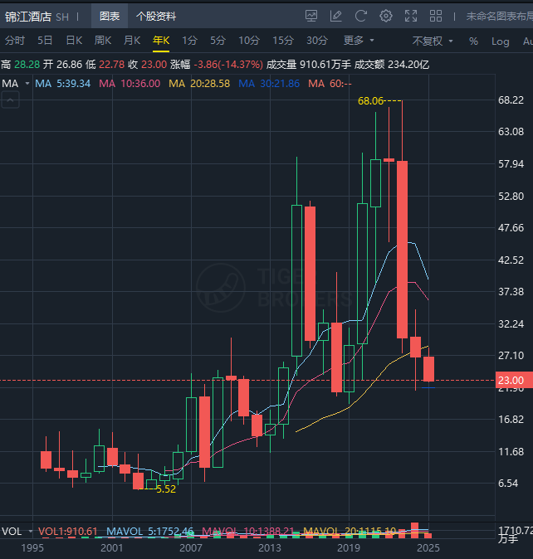Screen dimensions: 533x559
Task: Collapse indicator panel with the up chevron button
Action: 10,100
